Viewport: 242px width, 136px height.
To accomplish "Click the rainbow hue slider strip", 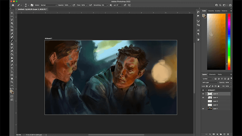I will click(x=229, y=42).
